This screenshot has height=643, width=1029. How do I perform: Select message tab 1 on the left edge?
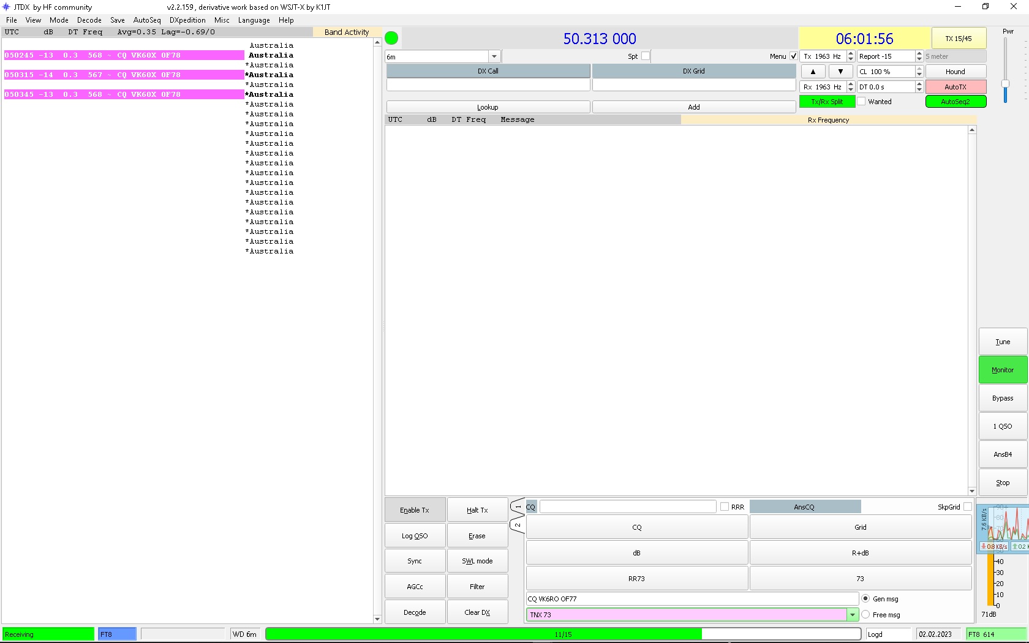pyautogui.click(x=518, y=507)
